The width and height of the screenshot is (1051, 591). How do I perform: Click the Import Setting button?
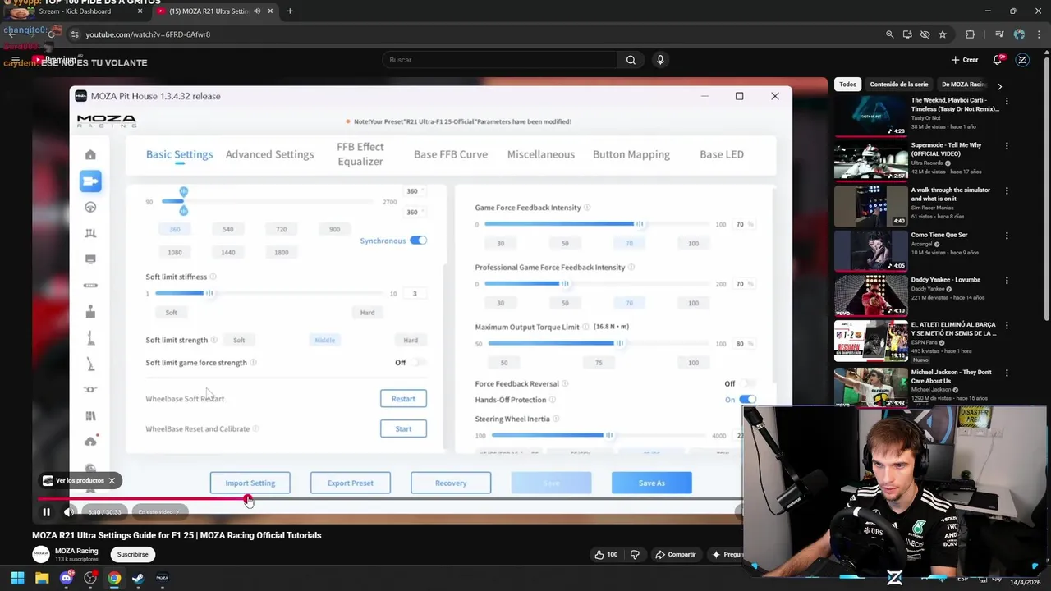pos(250,483)
